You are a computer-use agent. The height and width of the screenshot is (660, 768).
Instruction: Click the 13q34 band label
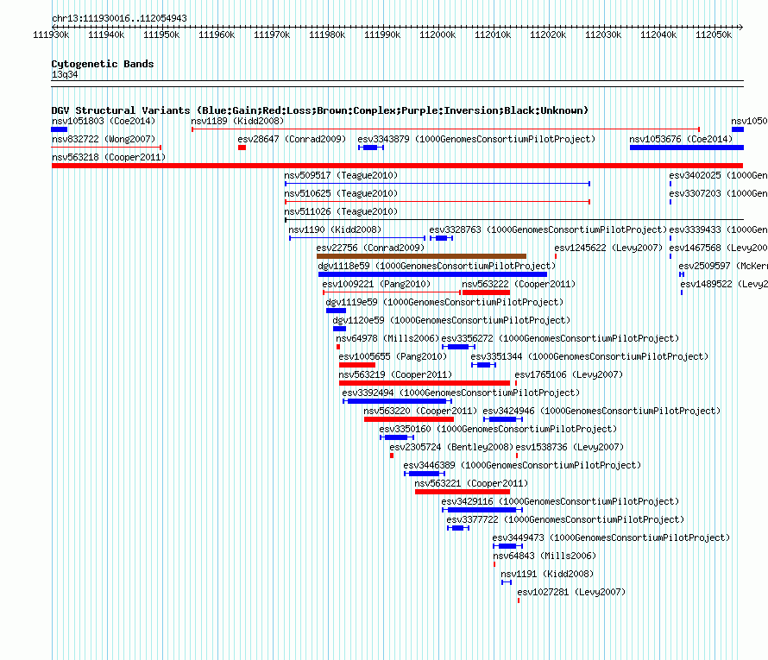[65, 74]
